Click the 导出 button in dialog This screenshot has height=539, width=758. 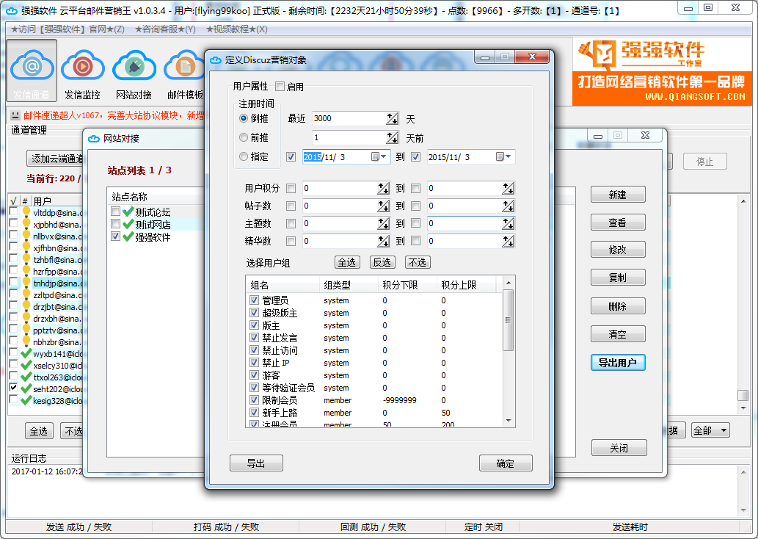pos(256,463)
